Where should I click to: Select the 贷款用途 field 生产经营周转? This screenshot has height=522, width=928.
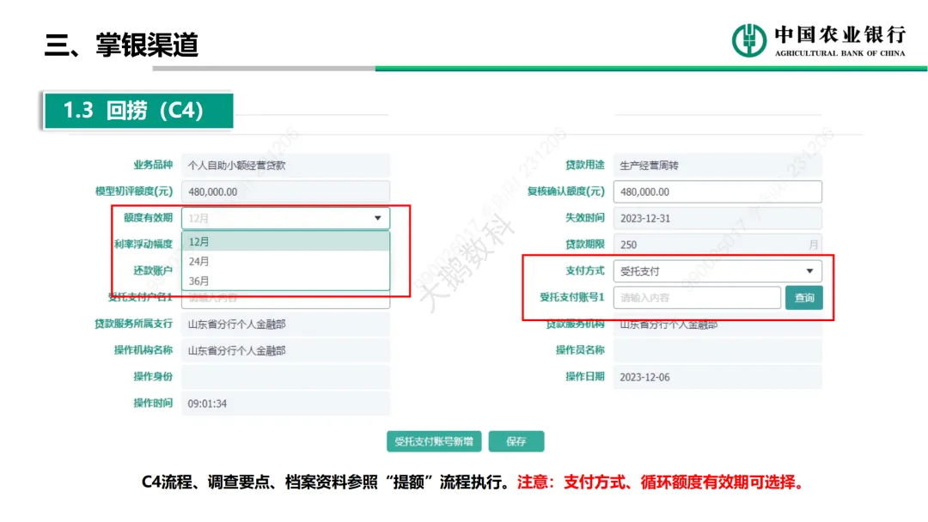coord(717,166)
